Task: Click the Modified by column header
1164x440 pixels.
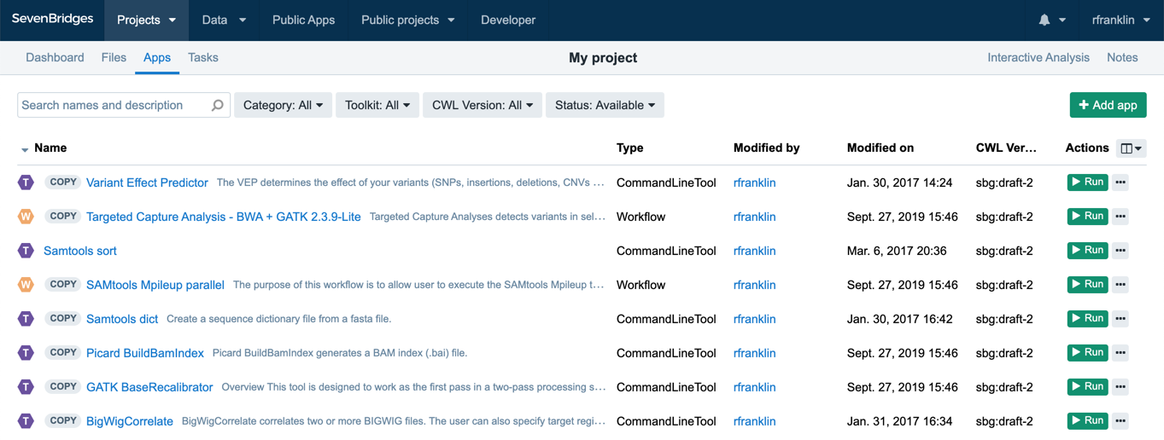Action: coord(767,148)
